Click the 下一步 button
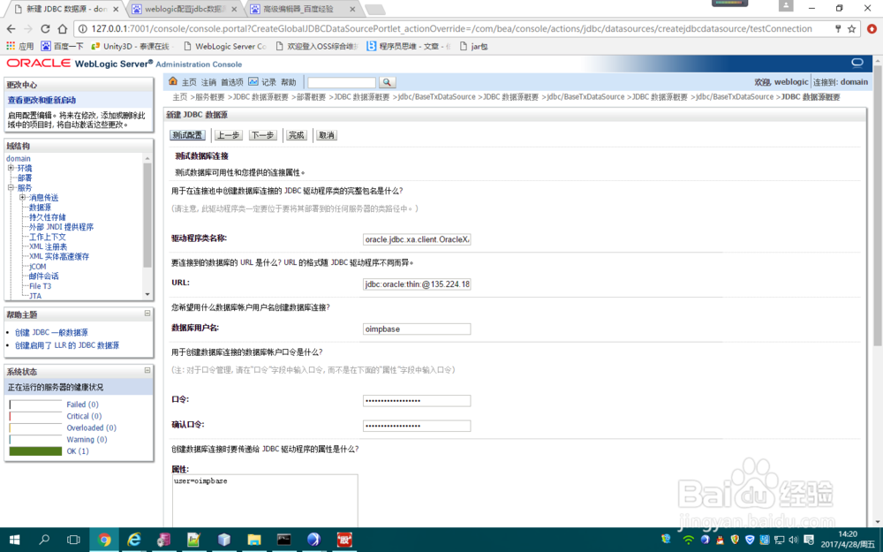 (262, 135)
